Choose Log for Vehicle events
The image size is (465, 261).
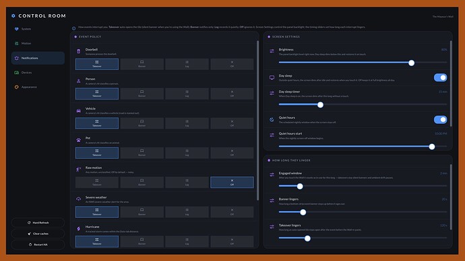click(x=187, y=123)
